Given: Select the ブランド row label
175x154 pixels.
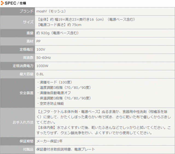Looking at the screenshot, I should 27,11.
